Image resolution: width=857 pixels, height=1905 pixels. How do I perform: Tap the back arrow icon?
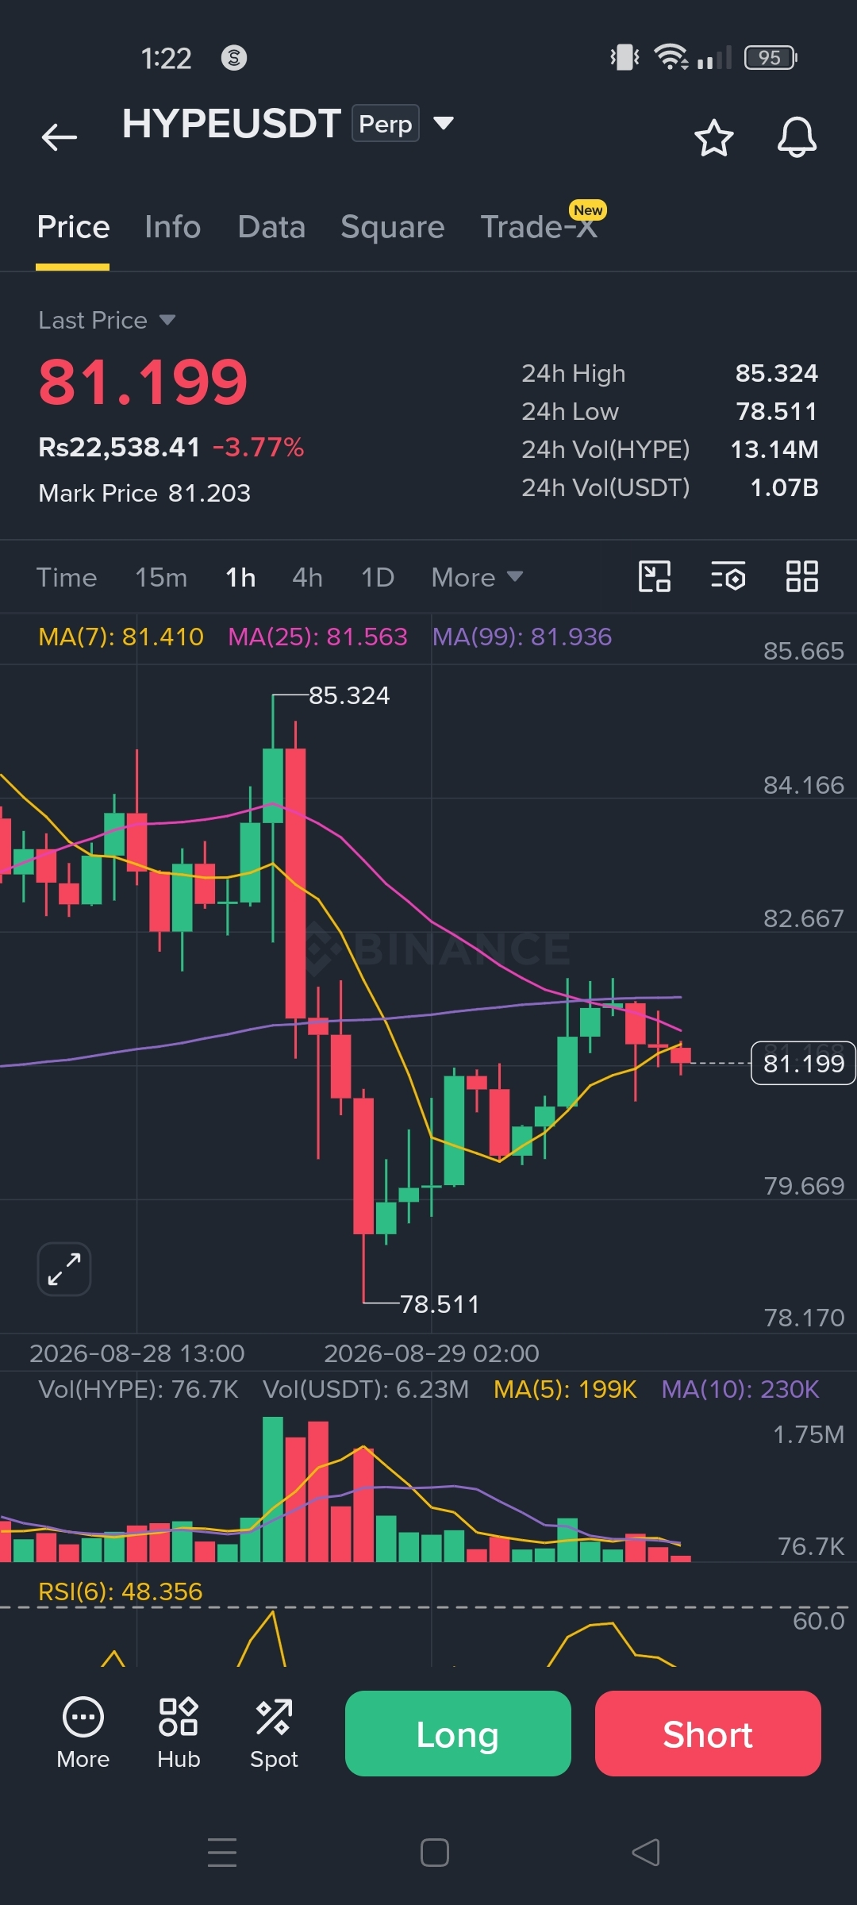(x=60, y=137)
